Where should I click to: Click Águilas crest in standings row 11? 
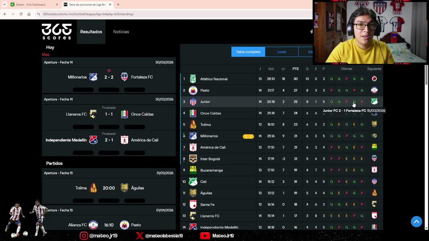(x=193, y=193)
